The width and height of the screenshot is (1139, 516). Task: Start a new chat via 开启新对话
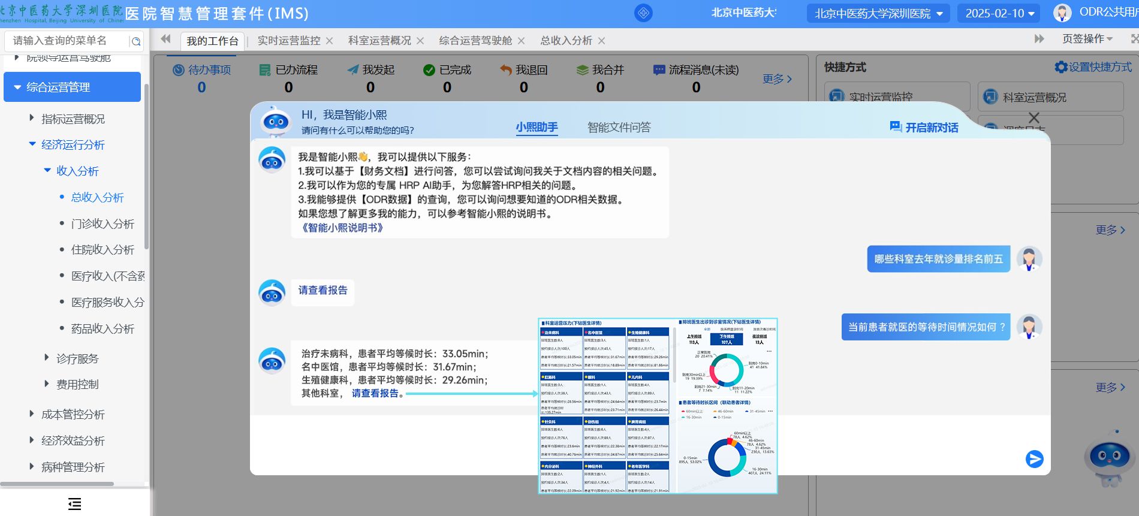pos(924,127)
